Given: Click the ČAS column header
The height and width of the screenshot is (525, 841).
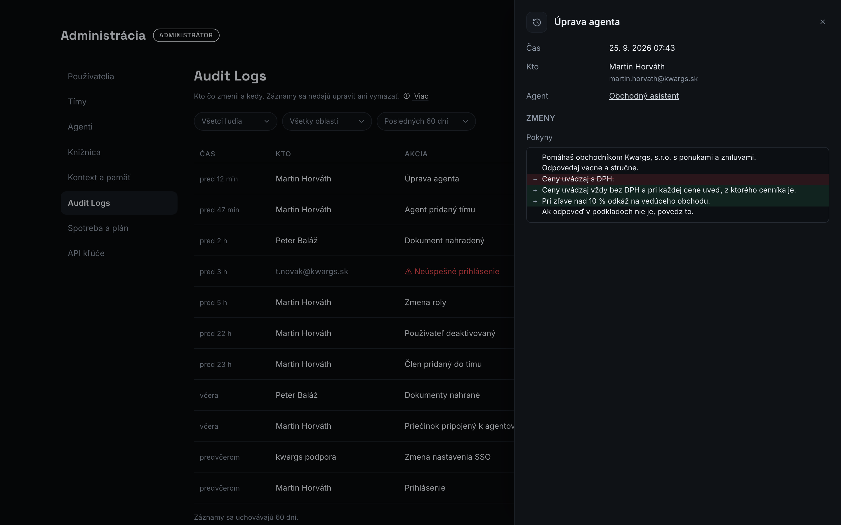Looking at the screenshot, I should (207, 154).
